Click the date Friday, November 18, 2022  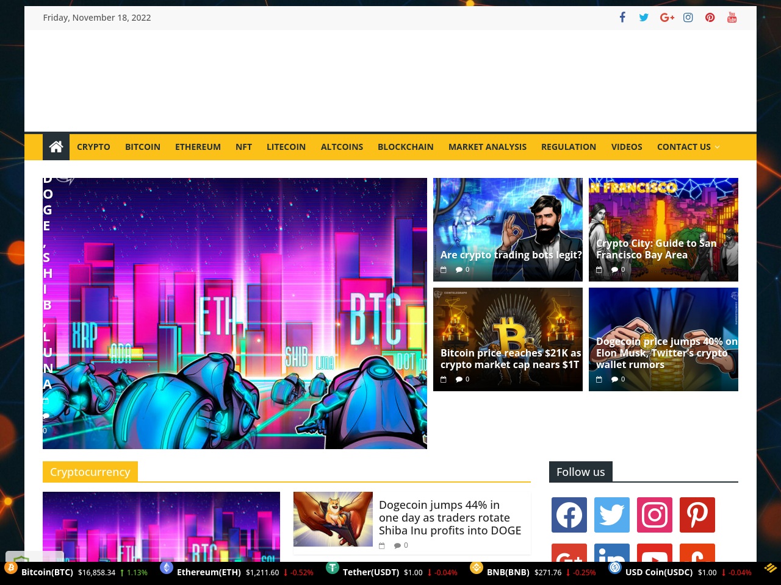point(97,18)
